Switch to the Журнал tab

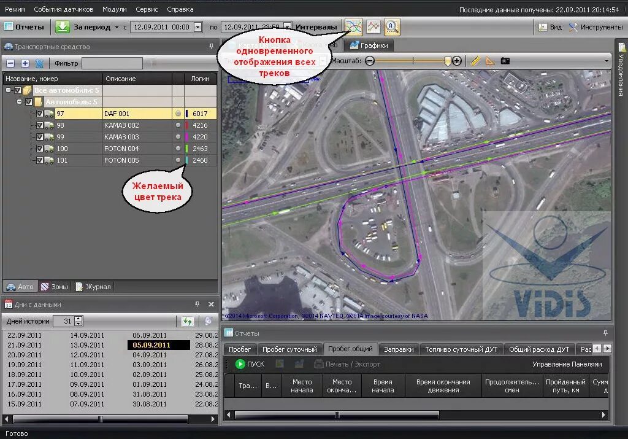click(x=93, y=287)
